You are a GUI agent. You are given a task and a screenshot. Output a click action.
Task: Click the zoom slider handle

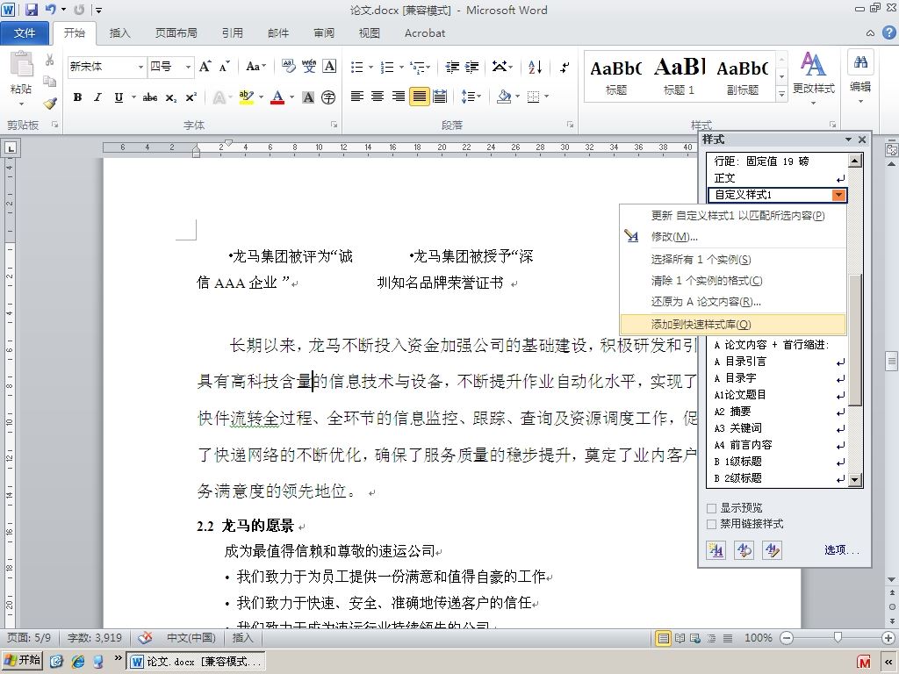tap(838, 637)
